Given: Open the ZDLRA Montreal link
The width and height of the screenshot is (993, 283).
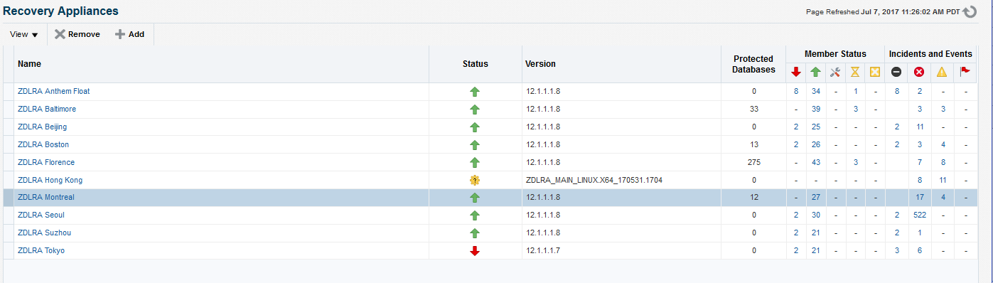Looking at the screenshot, I should [46, 197].
